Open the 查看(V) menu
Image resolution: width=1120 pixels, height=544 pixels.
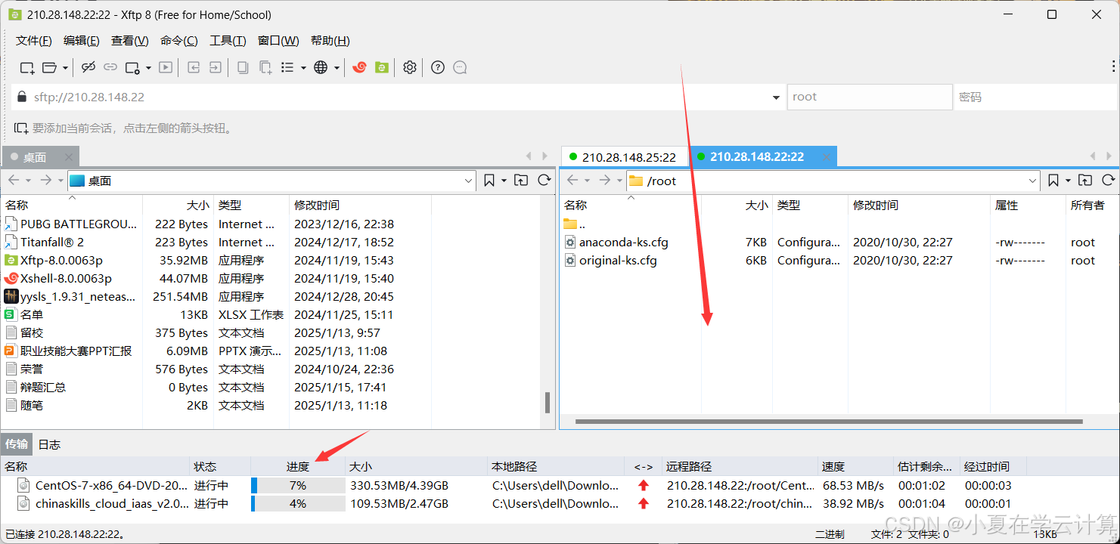click(x=130, y=41)
